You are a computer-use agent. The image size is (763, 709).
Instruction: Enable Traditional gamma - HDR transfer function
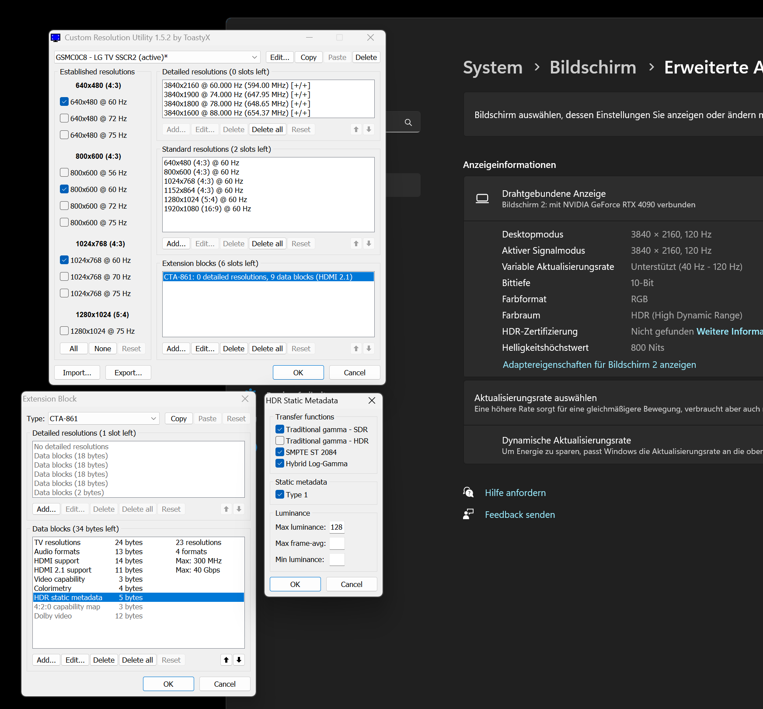pos(280,440)
